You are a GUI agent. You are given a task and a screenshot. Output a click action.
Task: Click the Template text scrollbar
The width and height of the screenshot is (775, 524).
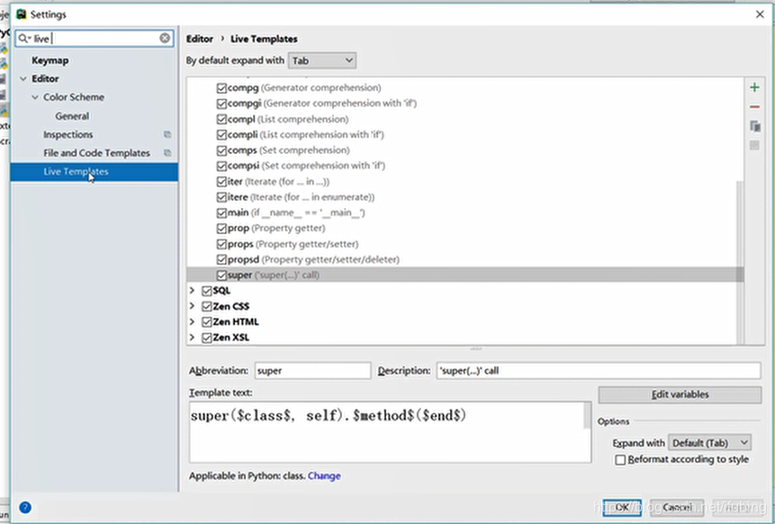(x=587, y=415)
